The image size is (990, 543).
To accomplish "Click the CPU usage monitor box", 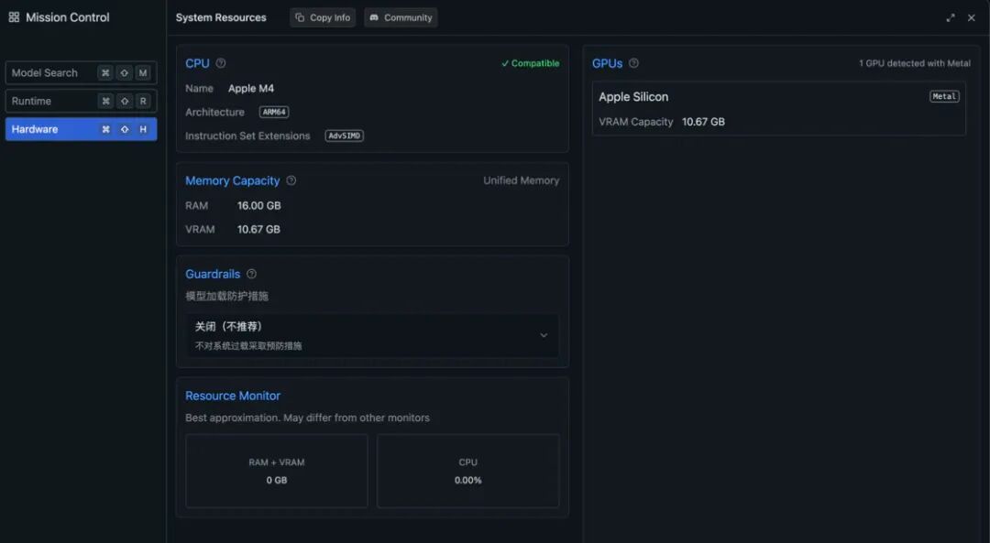I will [467, 471].
